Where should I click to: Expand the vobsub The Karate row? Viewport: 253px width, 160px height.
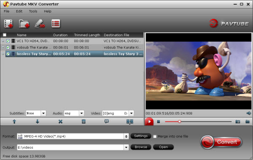click(3, 48)
